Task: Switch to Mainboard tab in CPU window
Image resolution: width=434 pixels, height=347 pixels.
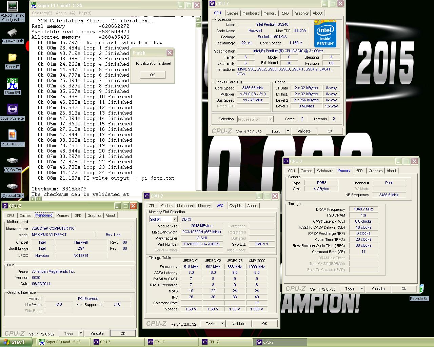Action: pos(251,13)
